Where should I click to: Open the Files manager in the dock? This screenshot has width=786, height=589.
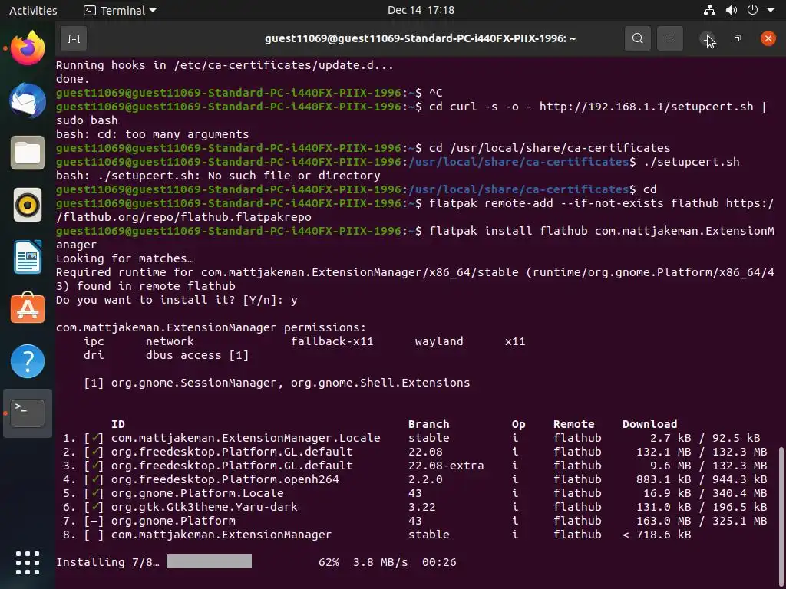pyautogui.click(x=28, y=153)
